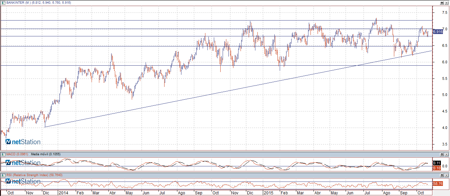Click the 0.10 MACD value tag
This screenshot has width=450, height=196.
tap(436, 167)
